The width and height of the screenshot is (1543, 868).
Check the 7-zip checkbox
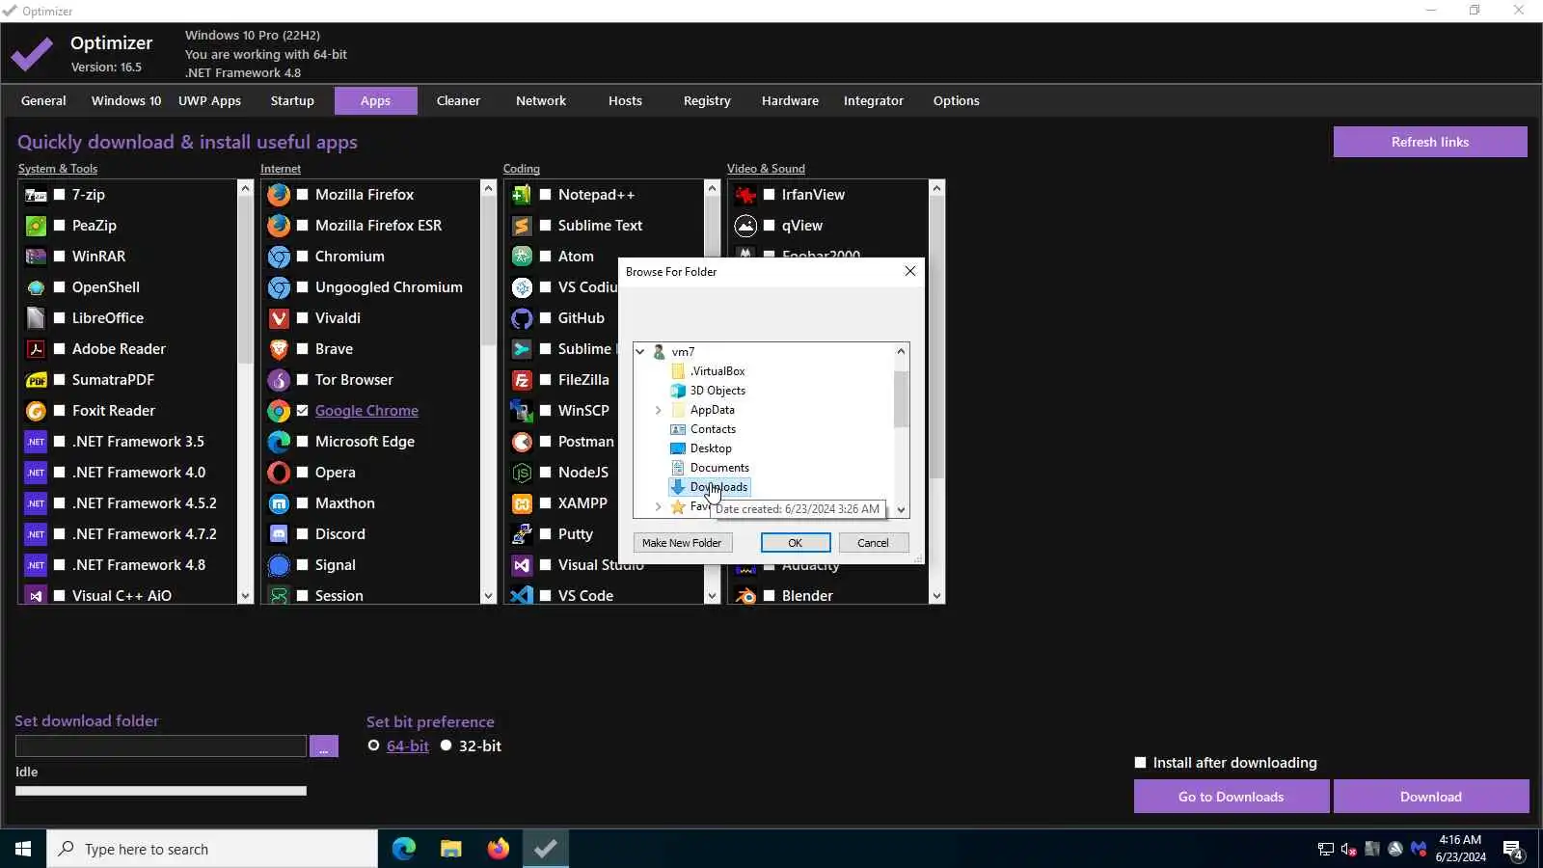pos(60,195)
